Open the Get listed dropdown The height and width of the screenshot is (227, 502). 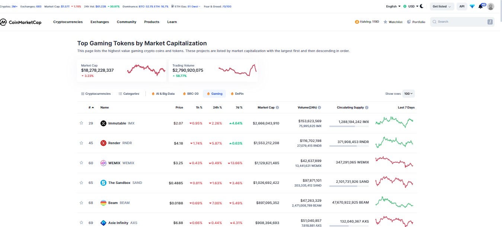[x=442, y=6]
